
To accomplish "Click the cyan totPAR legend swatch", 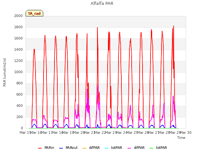I will coord(107,148).
